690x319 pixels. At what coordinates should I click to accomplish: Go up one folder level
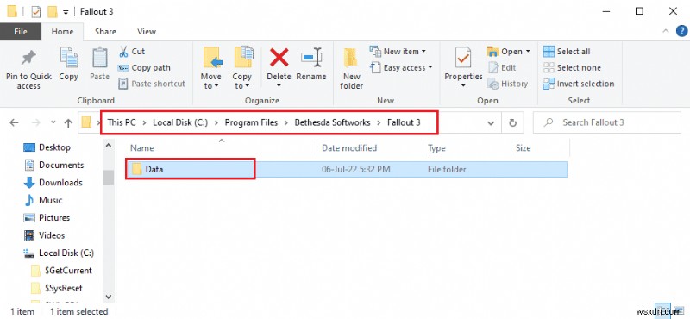pyautogui.click(x=68, y=122)
